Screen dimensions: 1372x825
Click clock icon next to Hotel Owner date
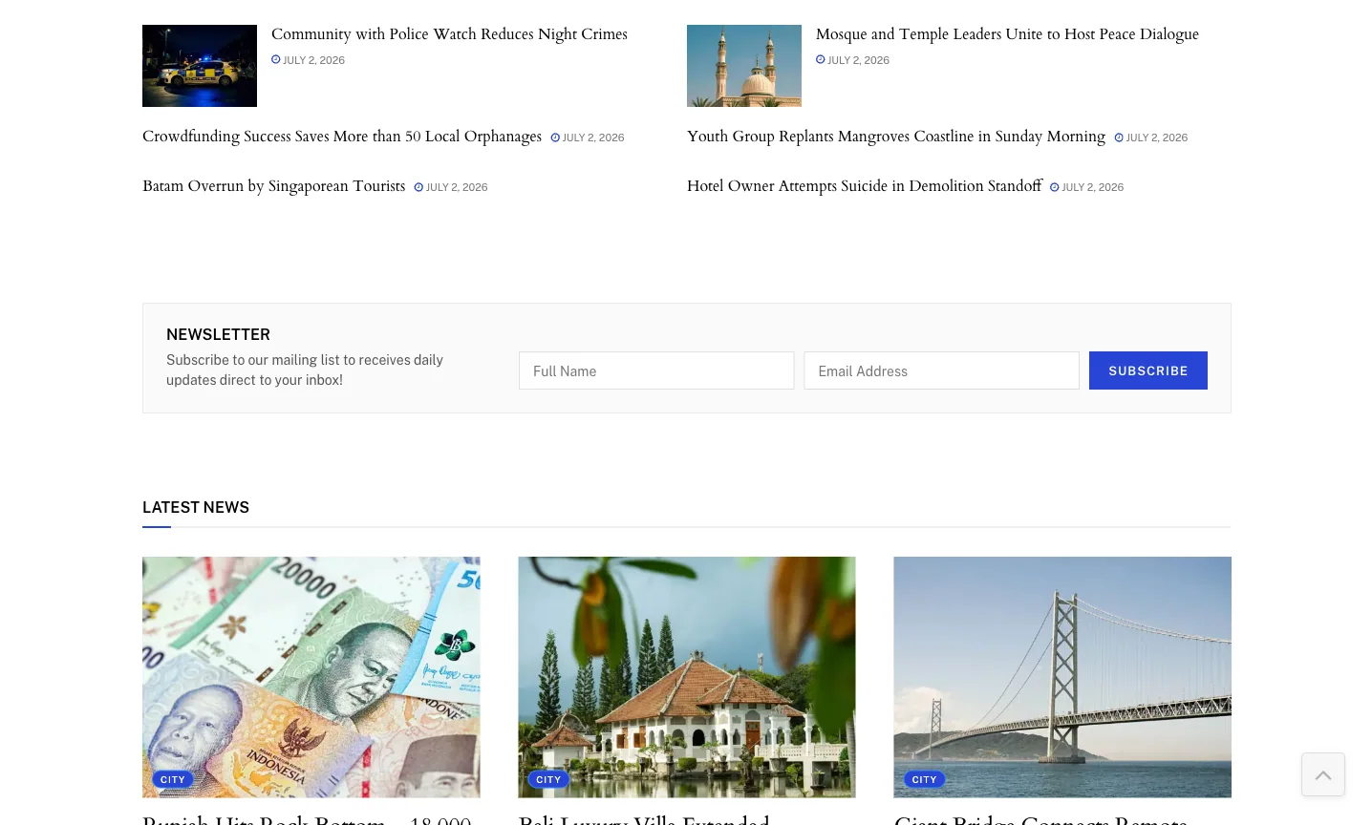click(x=1055, y=187)
